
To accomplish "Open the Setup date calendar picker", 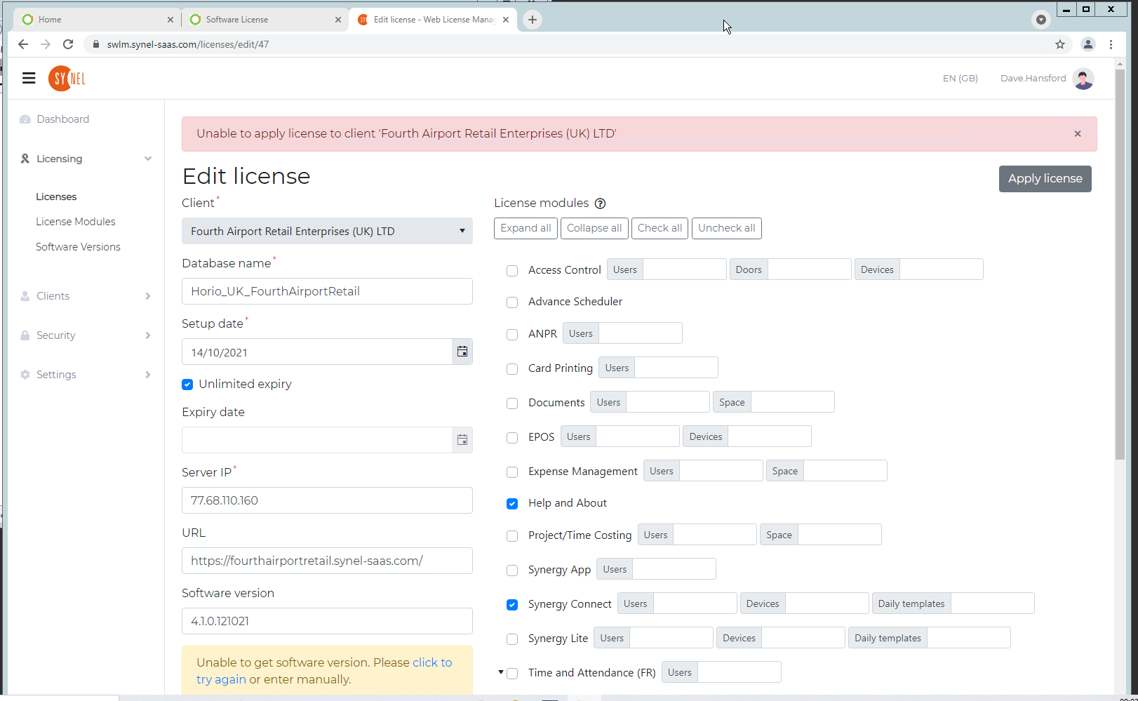I will coord(462,352).
